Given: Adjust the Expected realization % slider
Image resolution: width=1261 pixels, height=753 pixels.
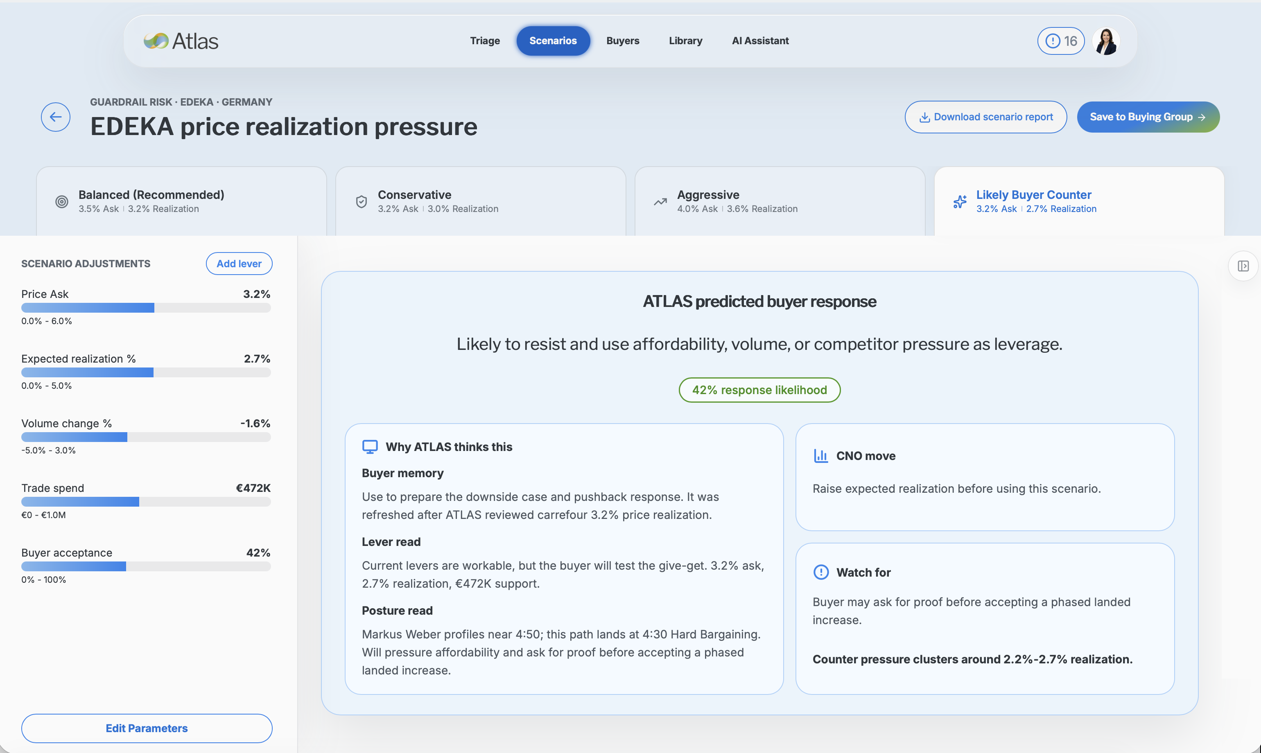Looking at the screenshot, I should pyautogui.click(x=146, y=373).
